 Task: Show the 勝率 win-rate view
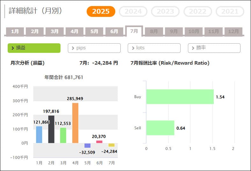[x=214, y=48]
